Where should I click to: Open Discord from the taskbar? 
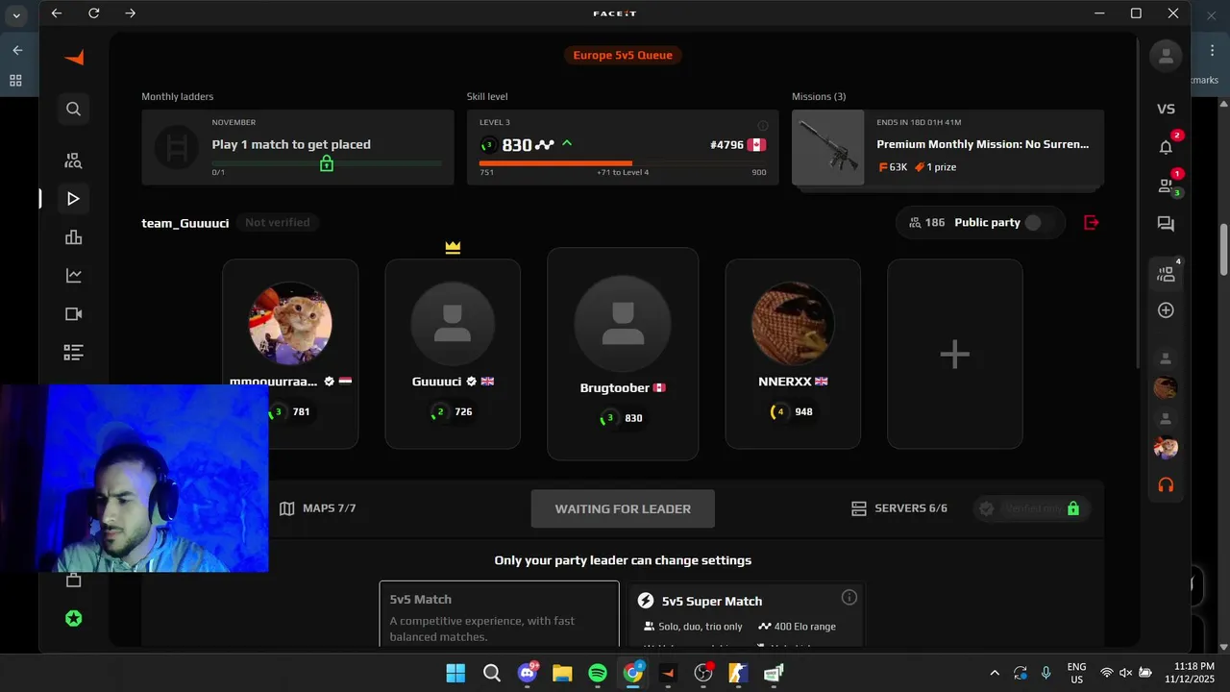pyautogui.click(x=527, y=673)
